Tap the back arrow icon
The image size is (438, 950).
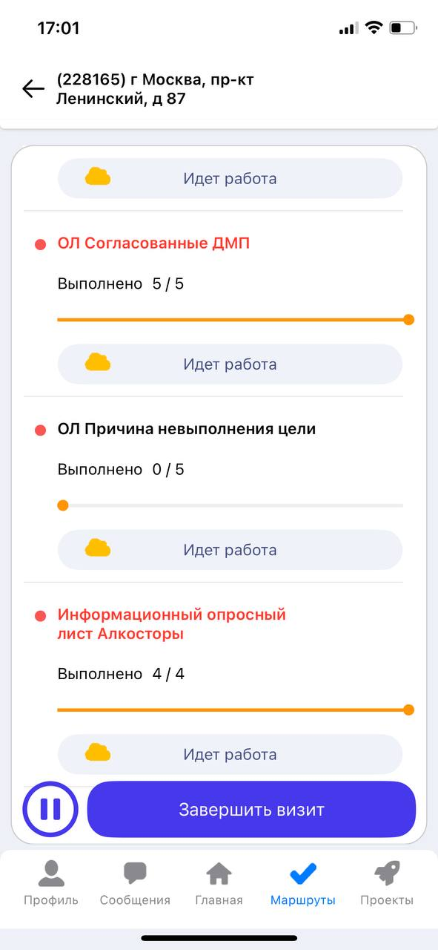coord(33,89)
